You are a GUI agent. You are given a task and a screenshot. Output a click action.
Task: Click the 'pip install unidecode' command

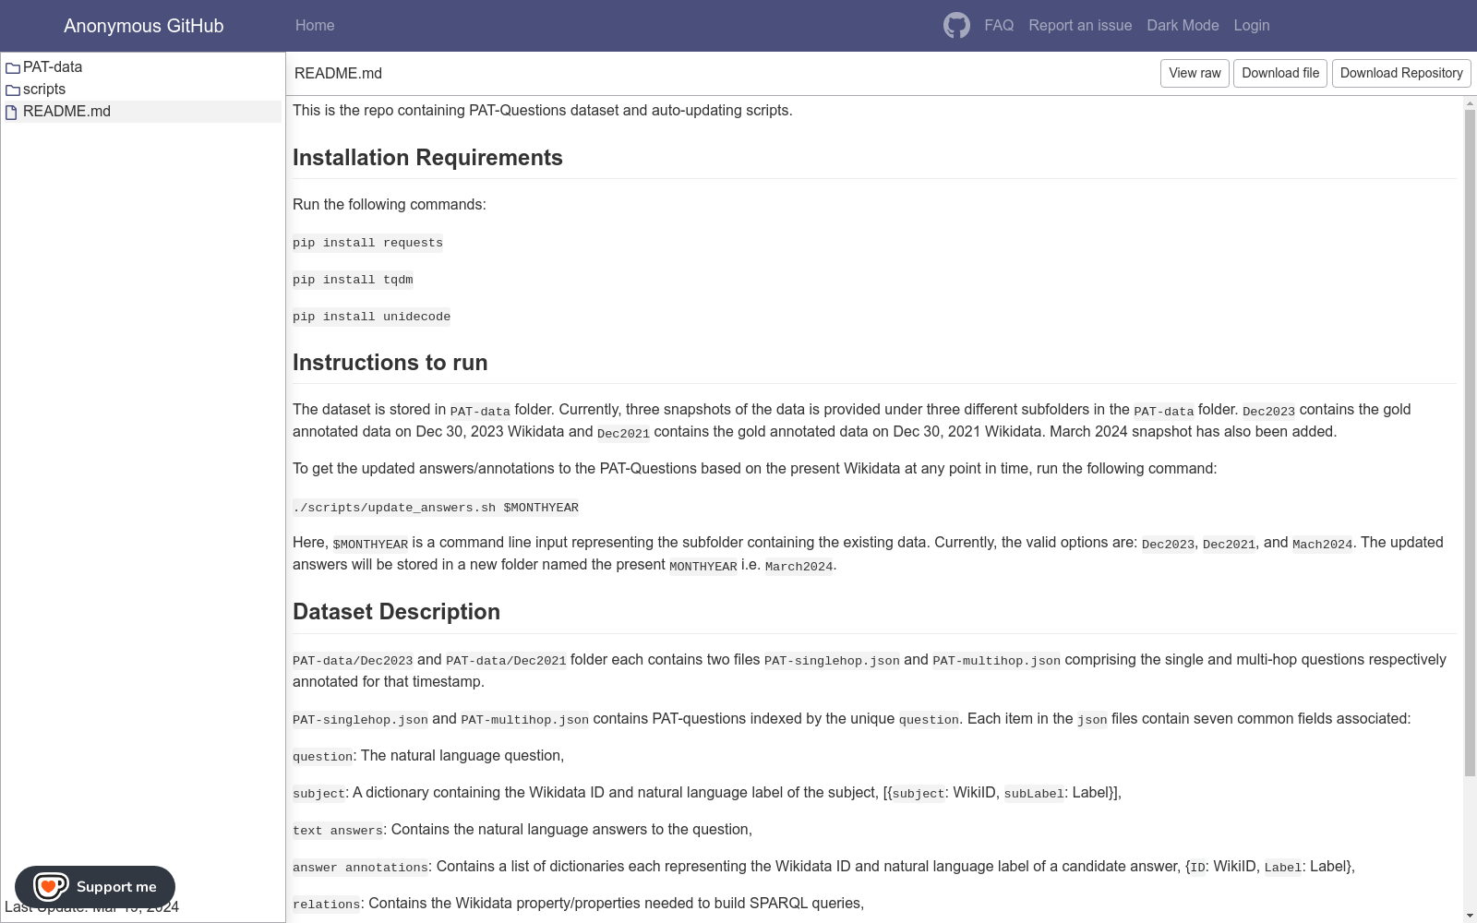tap(371, 317)
